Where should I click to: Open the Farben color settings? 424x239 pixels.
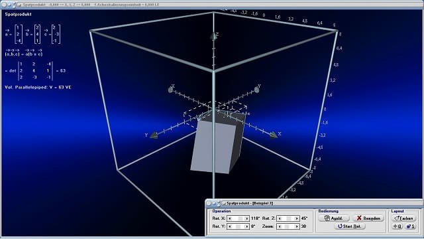click(403, 218)
